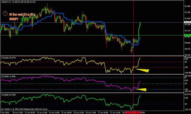Click the yellow arrow in the CCI(200) panel
Viewport: 191px width, 114px height.
click(x=143, y=70)
